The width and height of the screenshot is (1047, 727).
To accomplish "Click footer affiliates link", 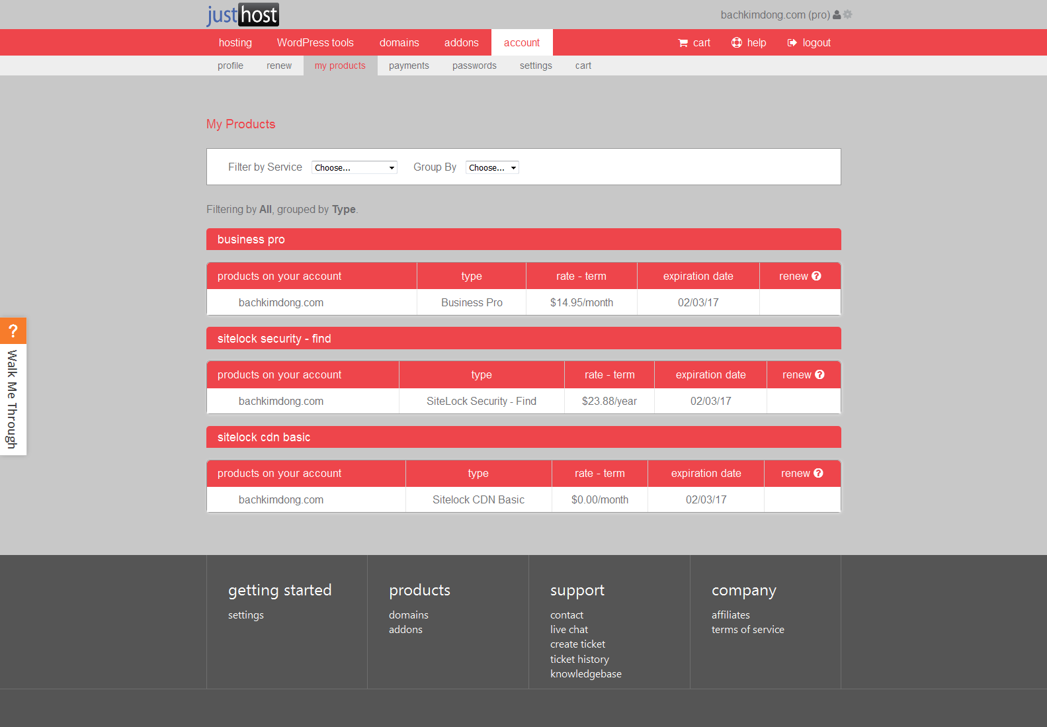I will tap(731, 615).
